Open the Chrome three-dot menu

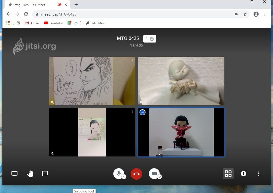[265, 14]
